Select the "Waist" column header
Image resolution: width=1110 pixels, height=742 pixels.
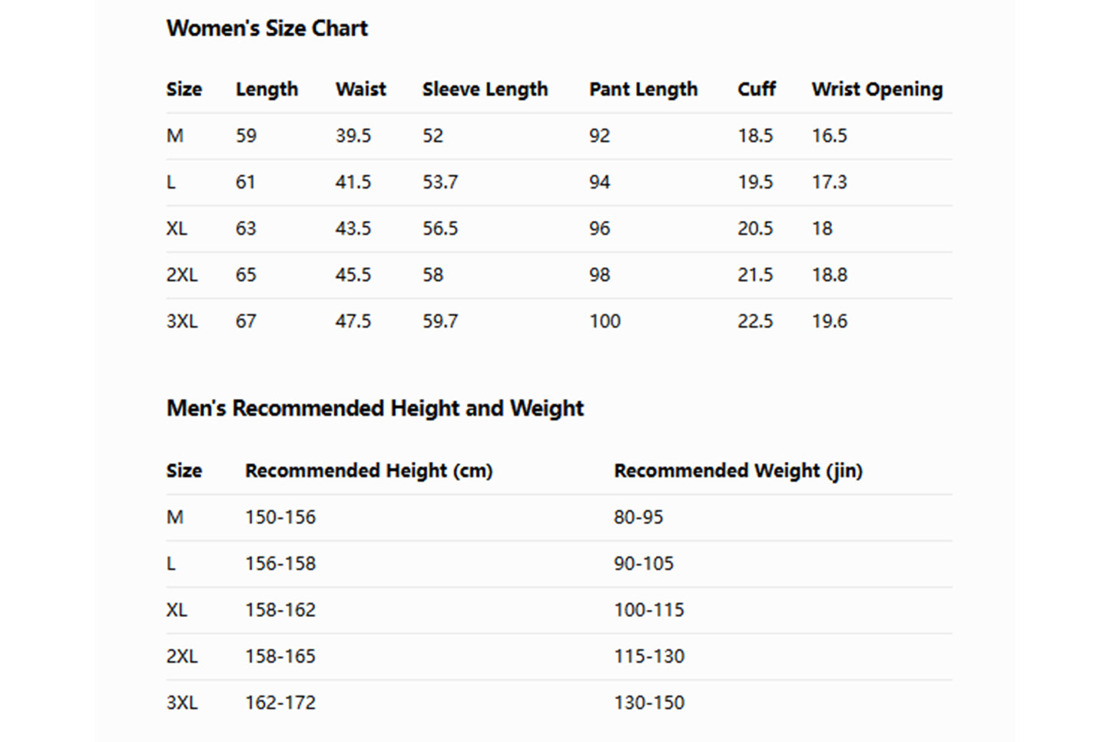360,90
